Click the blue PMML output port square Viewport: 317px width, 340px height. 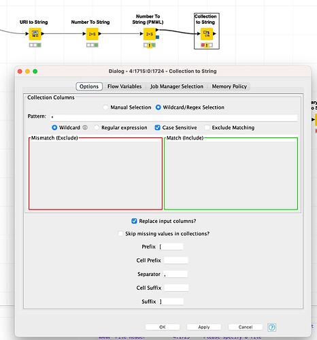coord(157,37)
